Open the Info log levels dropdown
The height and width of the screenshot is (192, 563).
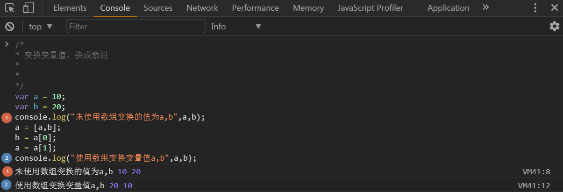coord(236,27)
